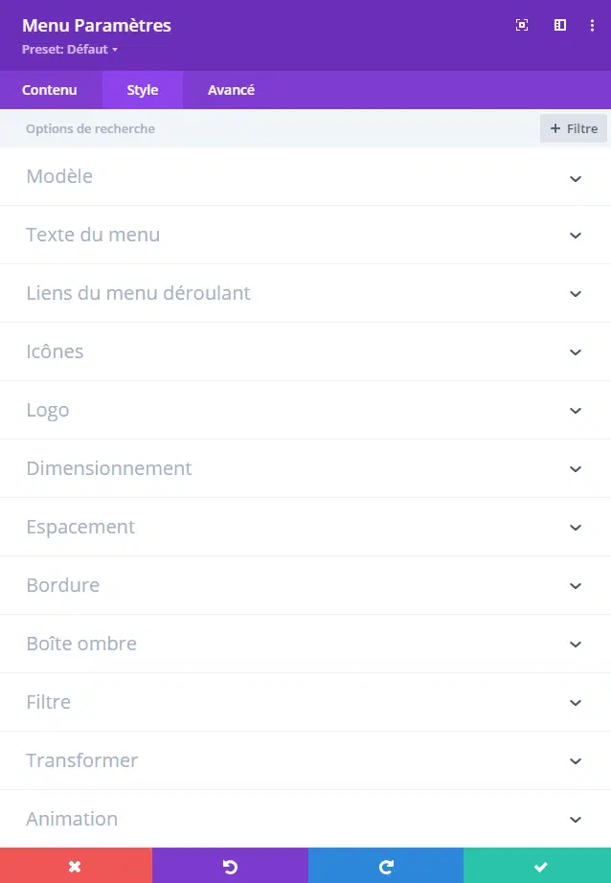The width and height of the screenshot is (611, 883).
Task: Switch to the Contenu tab
Action: click(50, 90)
